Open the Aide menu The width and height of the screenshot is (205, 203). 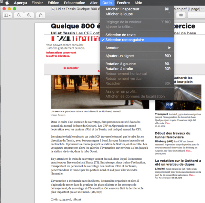(138, 3)
